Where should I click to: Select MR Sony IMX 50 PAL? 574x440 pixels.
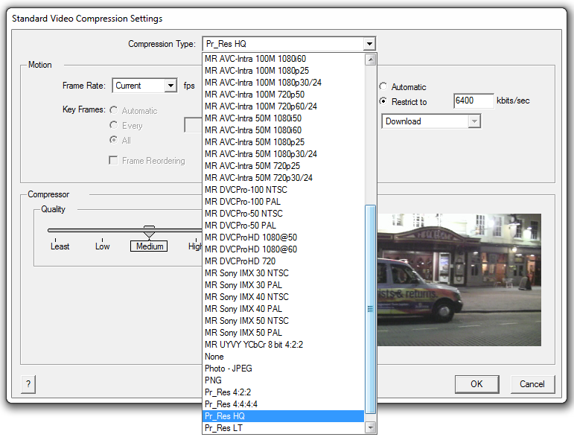tap(243, 333)
